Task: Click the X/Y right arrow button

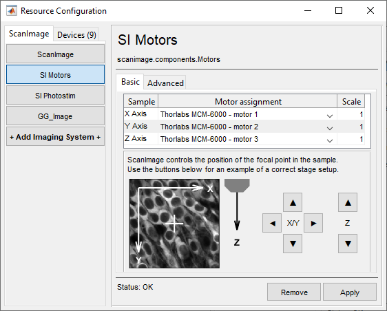Action: pyautogui.click(x=313, y=223)
